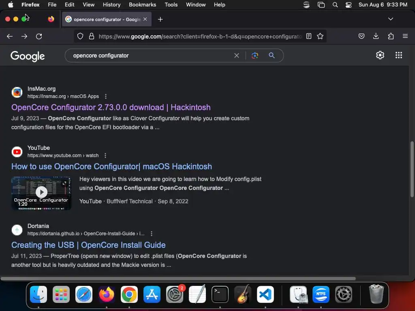Go back to the previous page
Viewport: 415px width, 311px height.
pyautogui.click(x=10, y=36)
